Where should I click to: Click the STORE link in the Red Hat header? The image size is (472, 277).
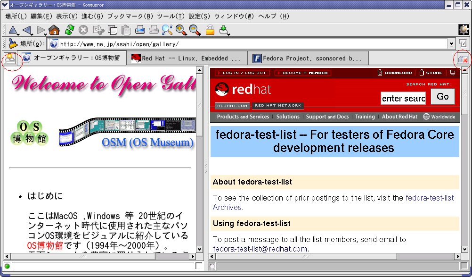[431, 73]
